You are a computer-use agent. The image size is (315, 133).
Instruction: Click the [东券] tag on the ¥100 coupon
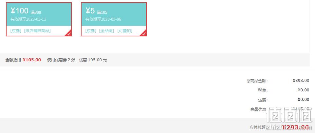click(16, 31)
